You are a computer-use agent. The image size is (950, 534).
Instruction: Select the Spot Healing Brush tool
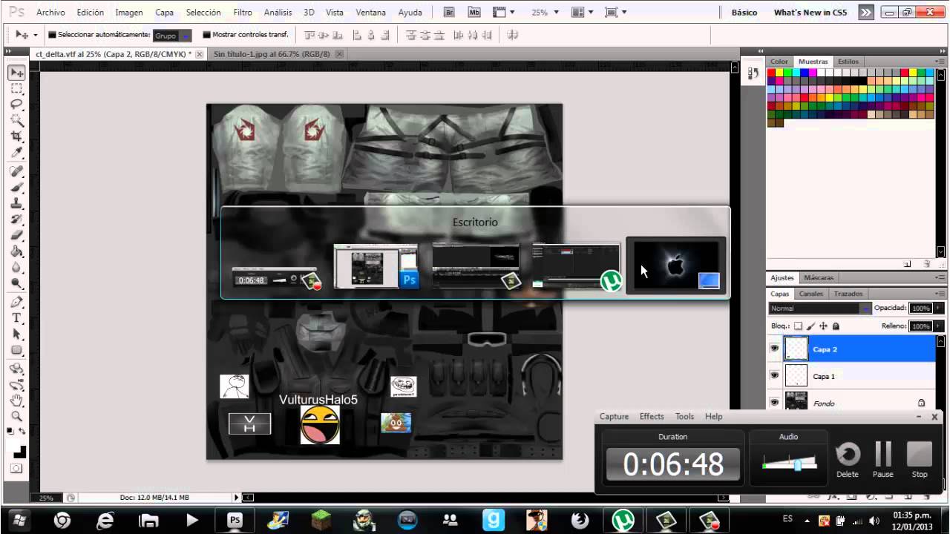pos(16,171)
